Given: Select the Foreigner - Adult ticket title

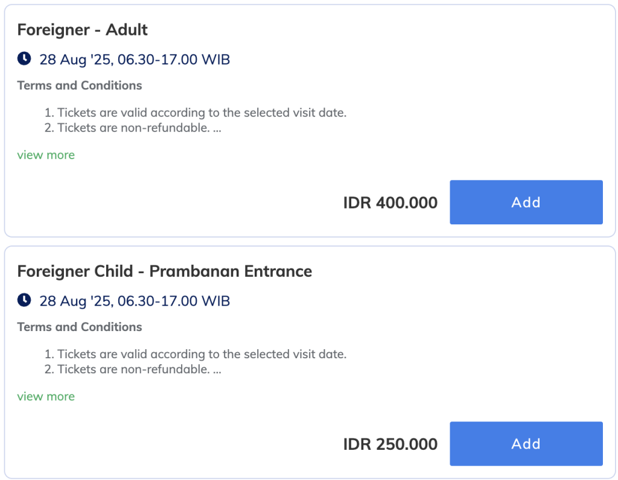Looking at the screenshot, I should [x=82, y=30].
